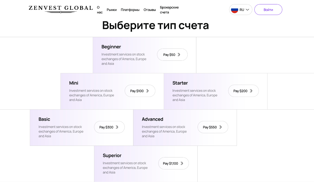Pay $50 for the Beginner account

[172, 54]
